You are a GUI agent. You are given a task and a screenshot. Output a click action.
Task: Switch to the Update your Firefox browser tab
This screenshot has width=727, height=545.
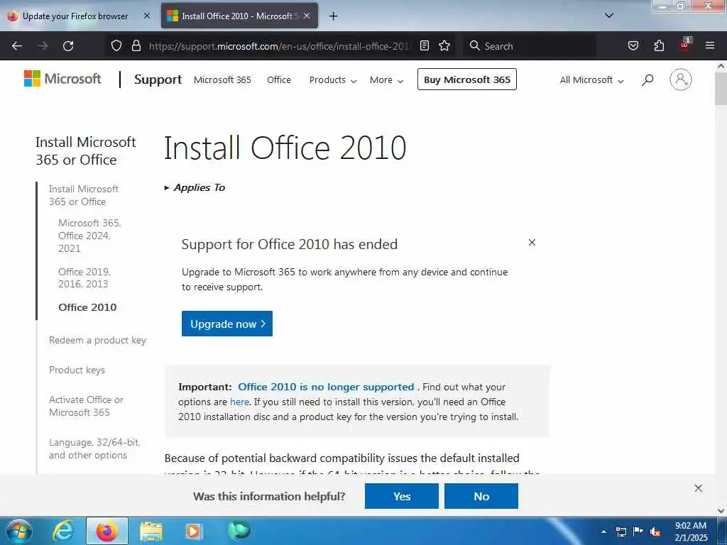[75, 16]
